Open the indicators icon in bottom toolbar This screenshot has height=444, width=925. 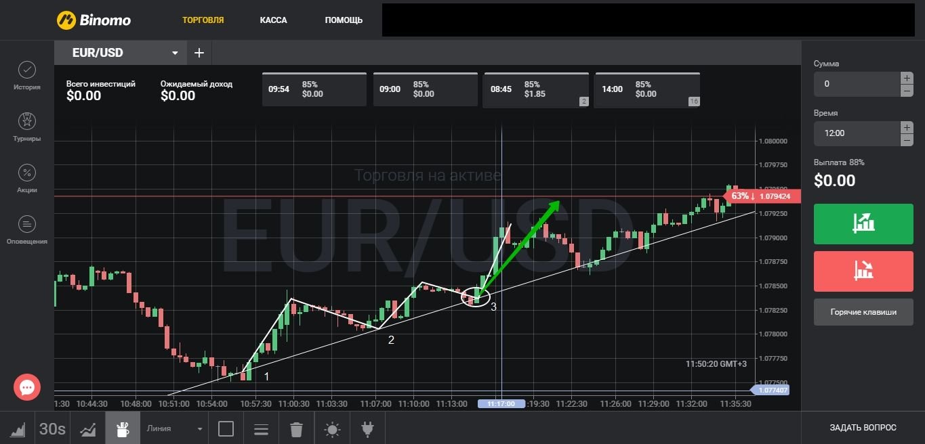[87, 428]
